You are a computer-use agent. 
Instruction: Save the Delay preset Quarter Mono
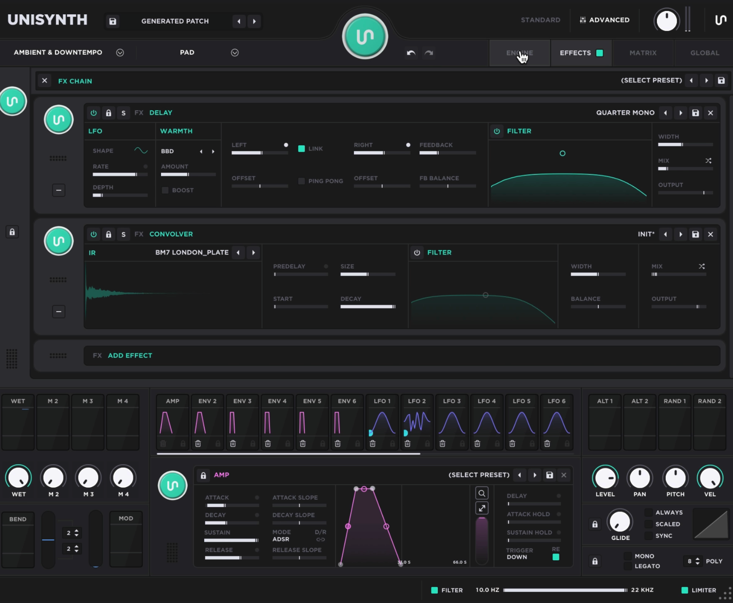[x=695, y=113]
